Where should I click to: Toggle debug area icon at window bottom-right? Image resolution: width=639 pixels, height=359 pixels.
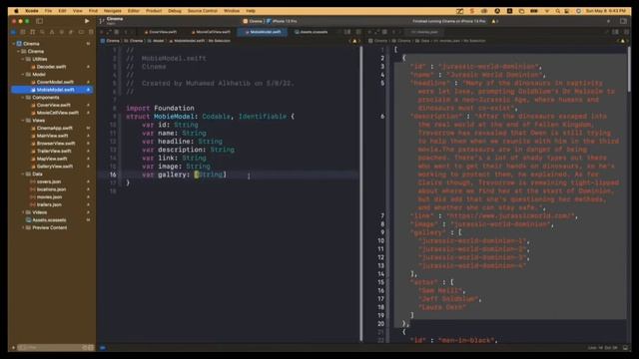(x=626, y=348)
